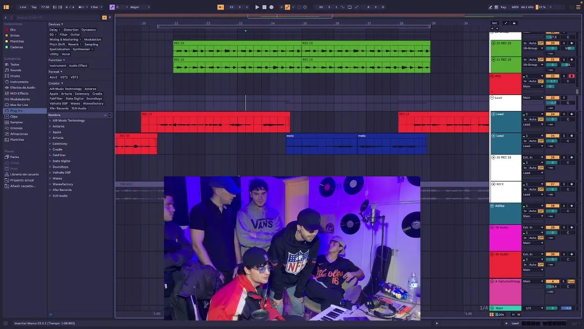The width and height of the screenshot is (584, 329).
Task: Open the view options menu icon at top right
Action: coord(578,7)
